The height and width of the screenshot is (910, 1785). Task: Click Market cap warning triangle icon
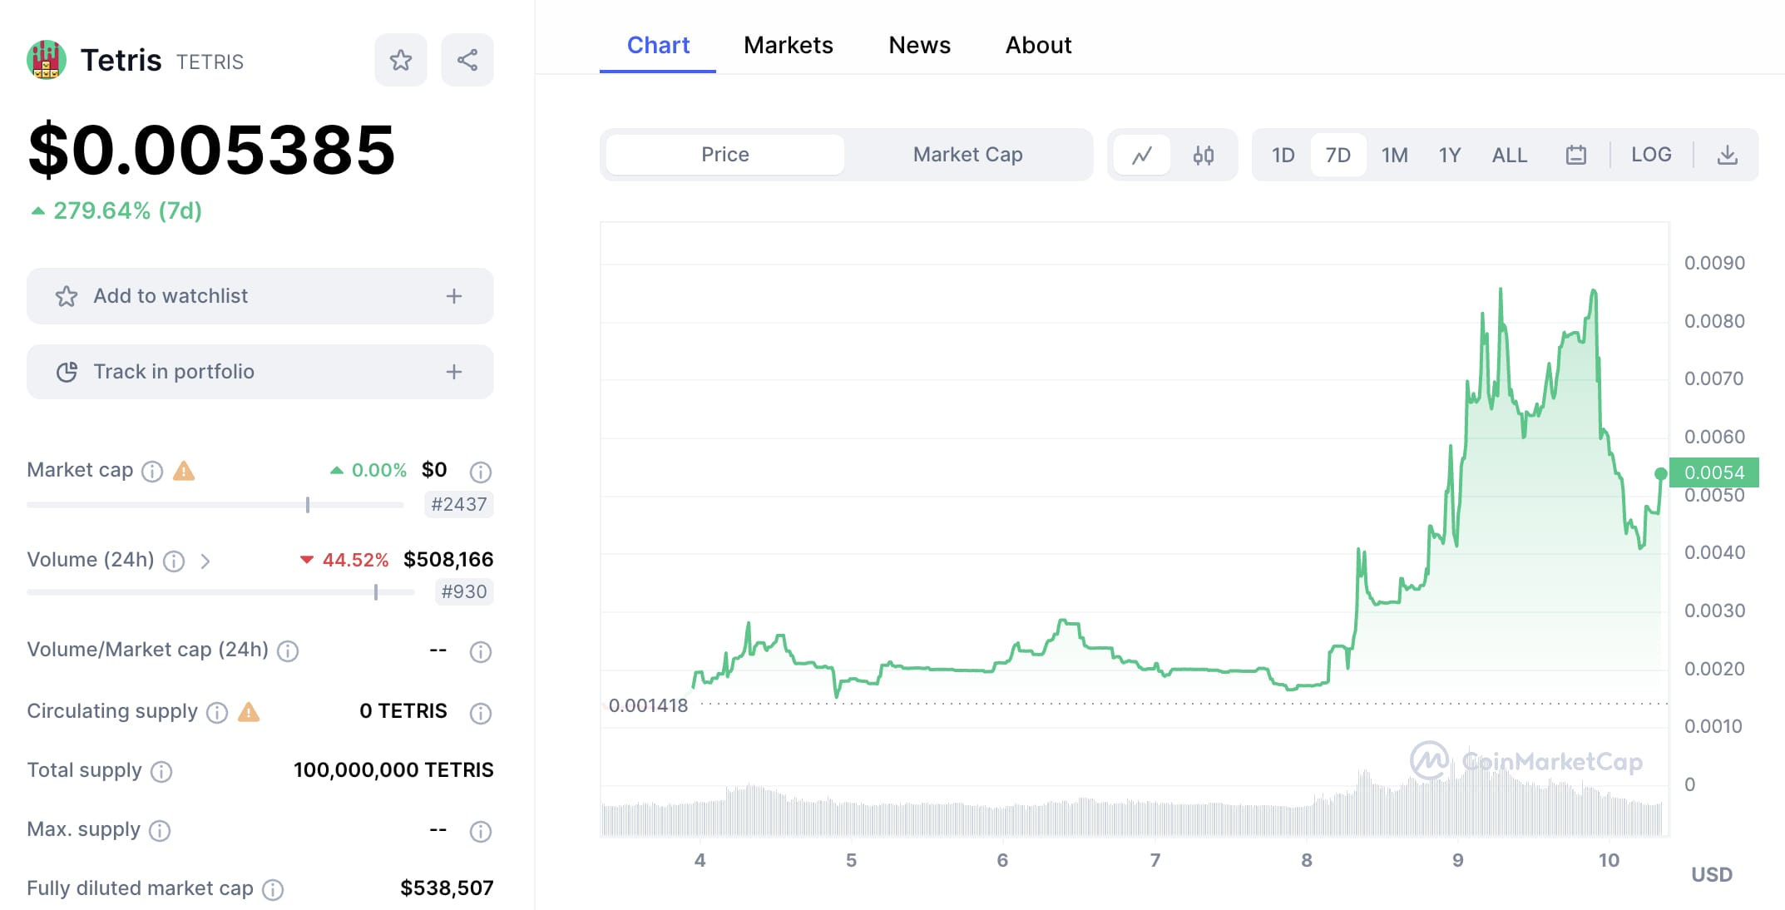point(184,472)
